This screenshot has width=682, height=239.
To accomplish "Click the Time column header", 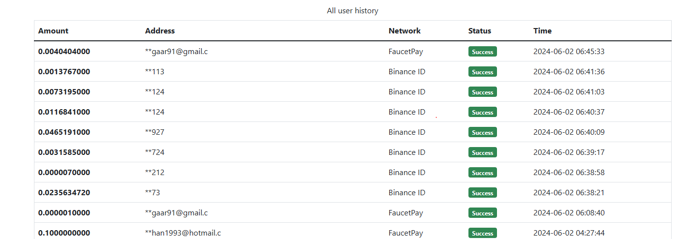I will pyautogui.click(x=542, y=30).
